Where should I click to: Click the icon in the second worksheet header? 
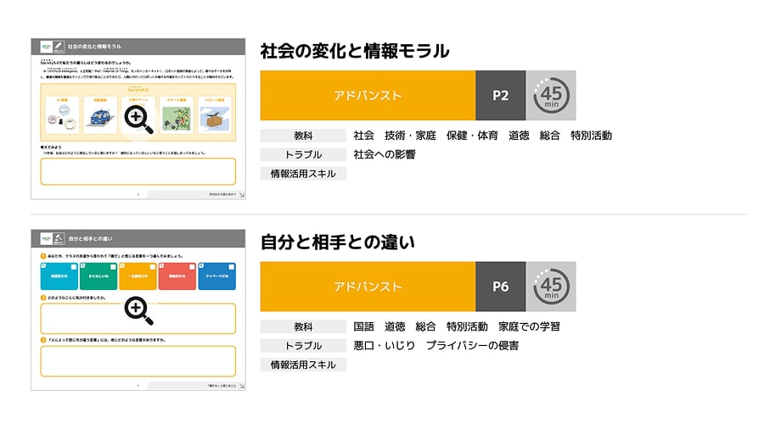pos(59,238)
